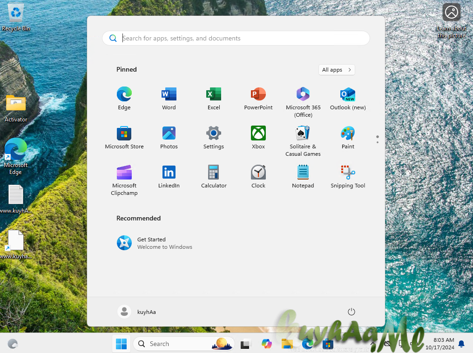Open Copilot from the taskbar
This screenshot has height=353, width=473.
(x=266, y=344)
